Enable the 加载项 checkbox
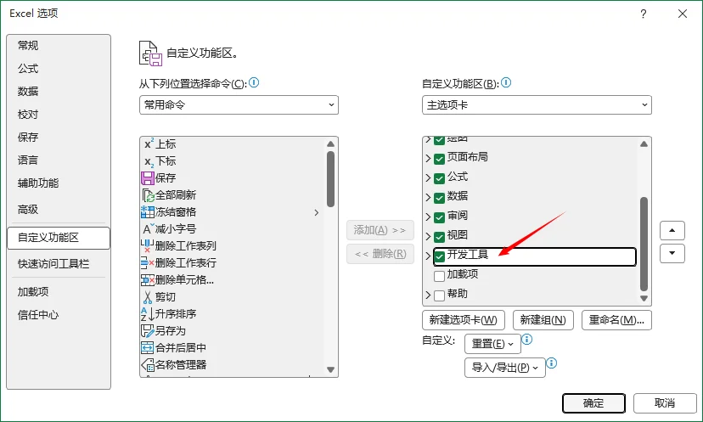703x422 pixels. [x=440, y=276]
